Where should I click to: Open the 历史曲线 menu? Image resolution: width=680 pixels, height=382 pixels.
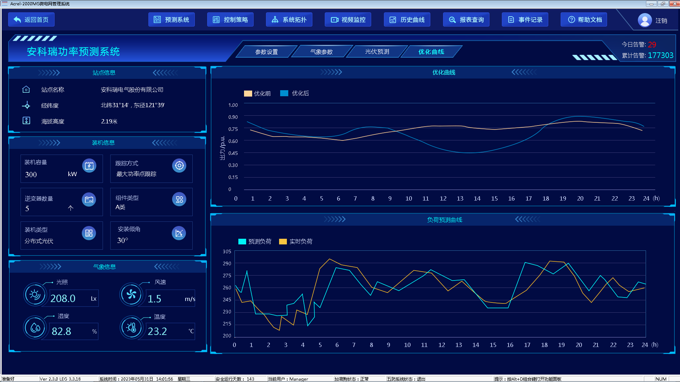click(407, 20)
